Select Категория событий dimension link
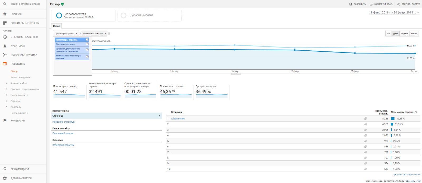Image resolution: width=422 pixels, height=183 pixels. click(x=63, y=145)
